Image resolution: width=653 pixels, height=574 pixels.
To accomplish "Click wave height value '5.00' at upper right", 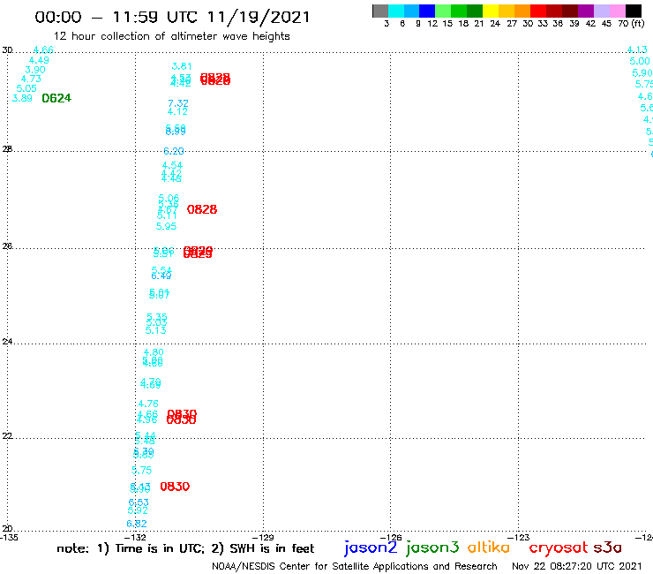I will pos(640,61).
